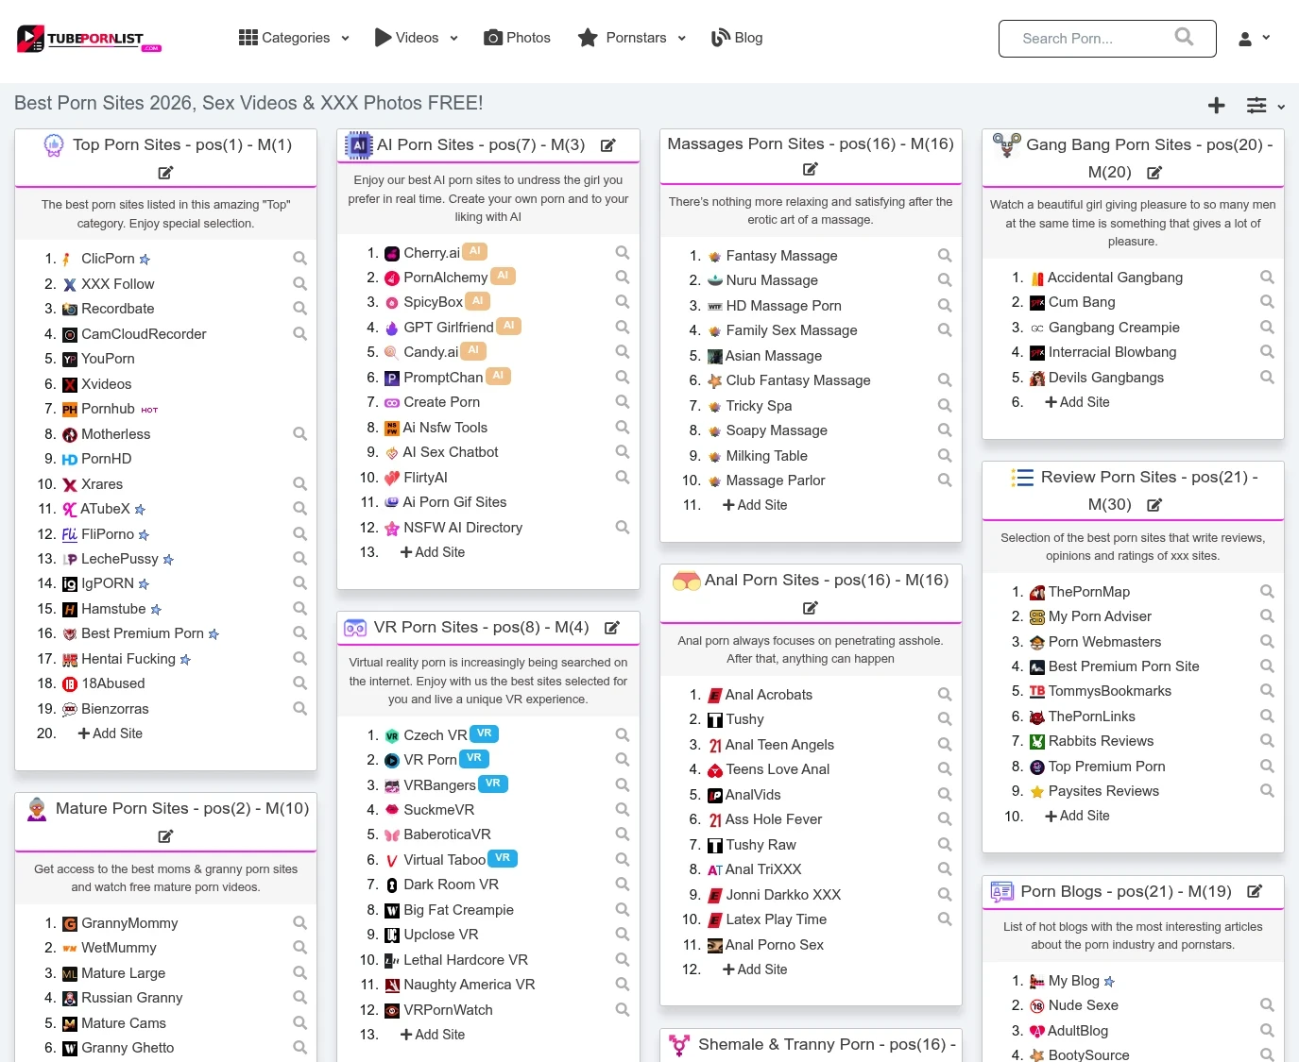
Task: Click the magnifier icon next to Rabbits Reviews
Action: [x=1267, y=741]
